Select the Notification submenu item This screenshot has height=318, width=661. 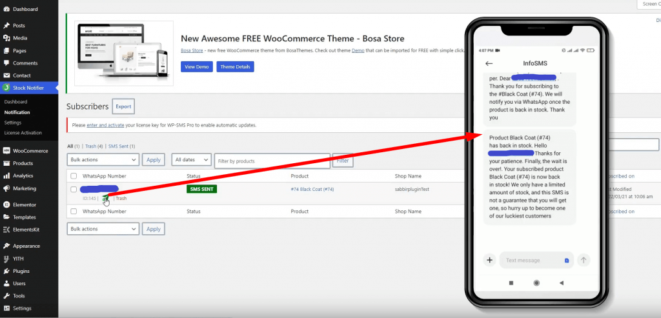17,112
